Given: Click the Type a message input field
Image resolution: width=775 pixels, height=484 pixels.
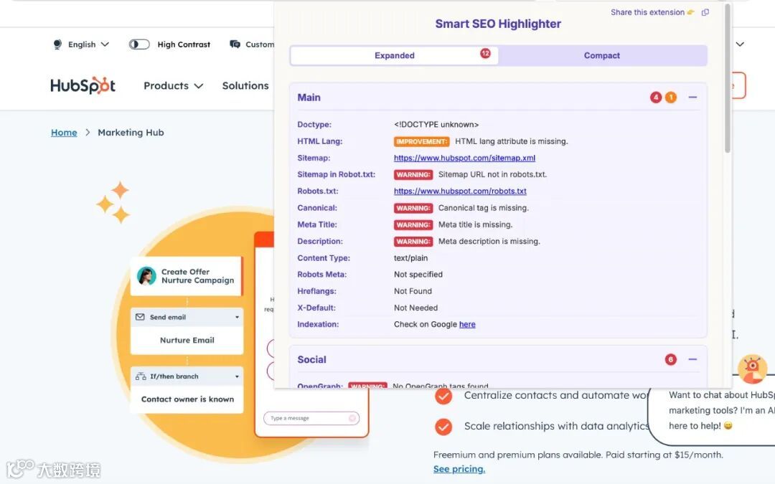Looking at the screenshot, I should (311, 418).
